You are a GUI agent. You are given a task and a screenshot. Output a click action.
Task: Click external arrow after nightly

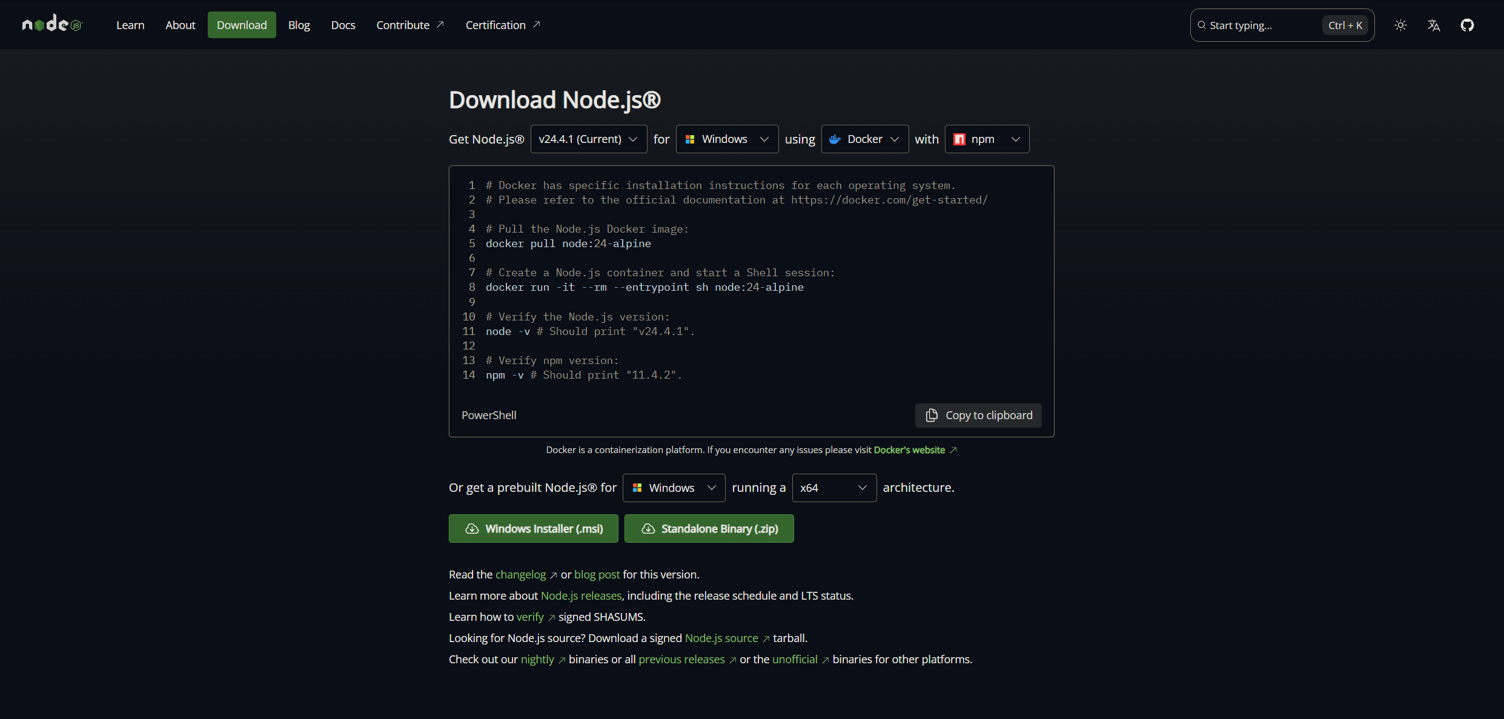pos(562,660)
